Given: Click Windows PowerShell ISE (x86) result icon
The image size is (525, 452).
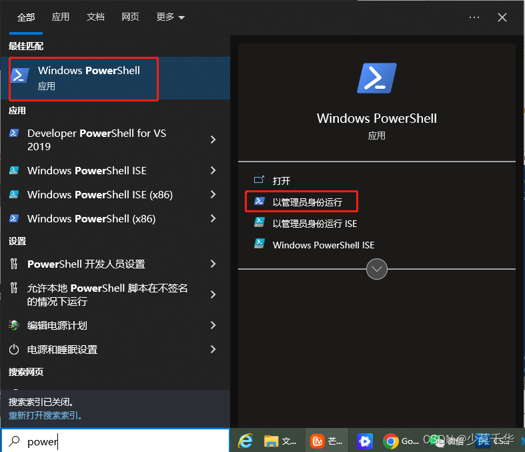Looking at the screenshot, I should point(14,194).
